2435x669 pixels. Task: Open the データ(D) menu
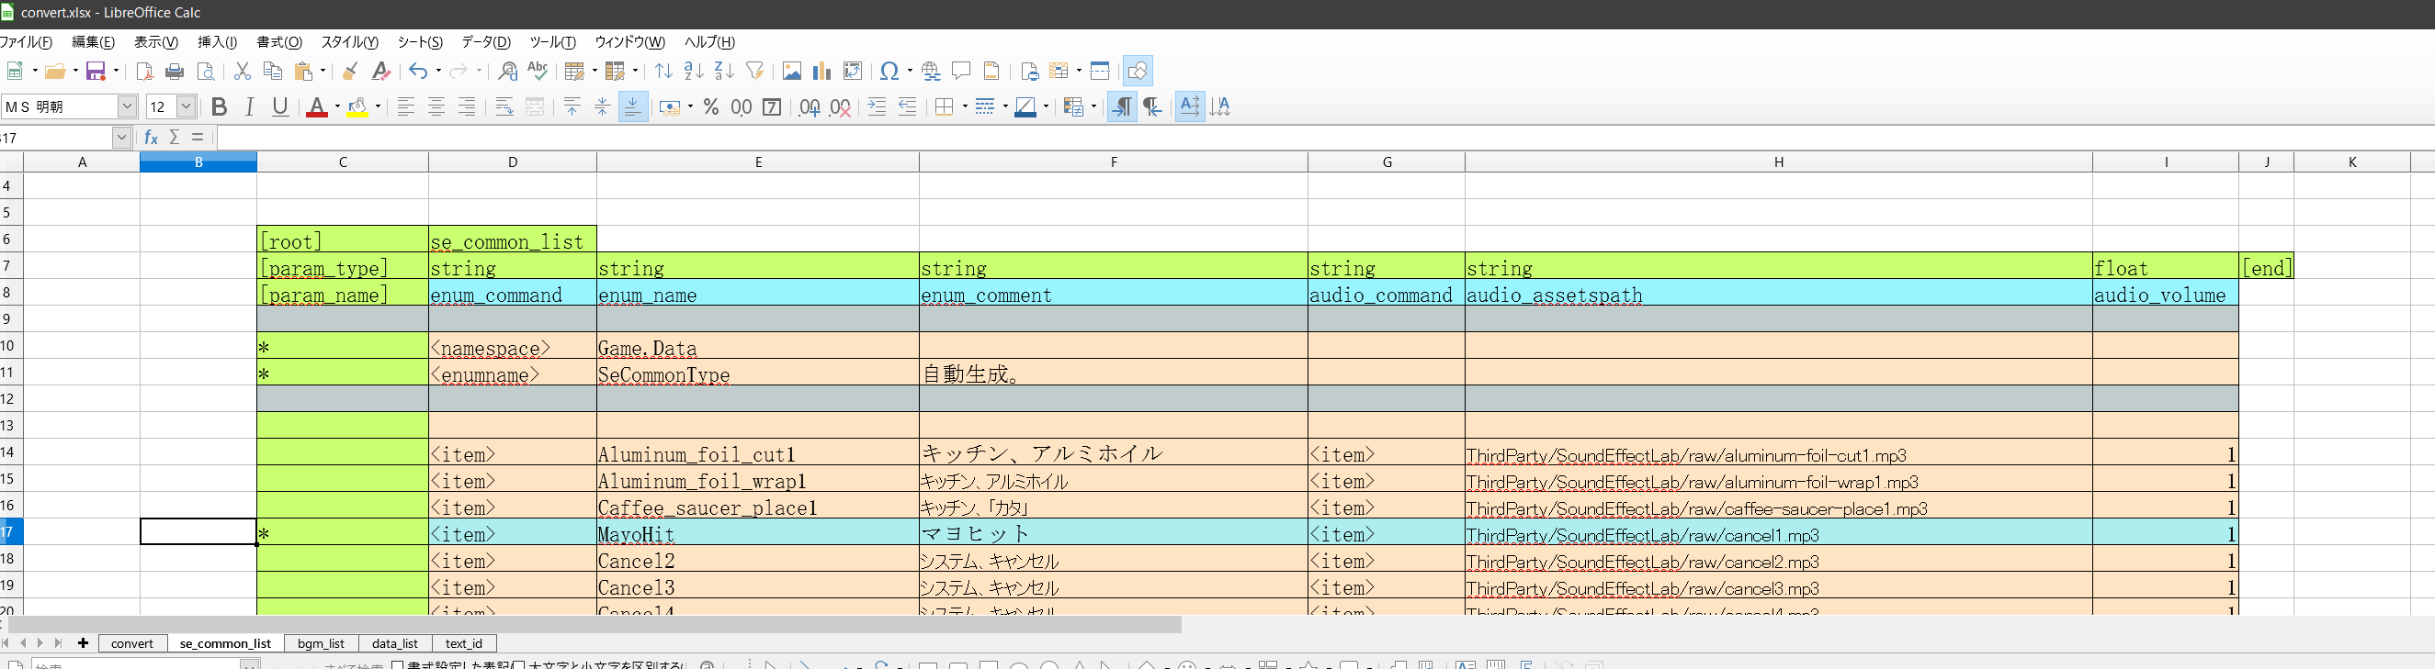point(486,41)
